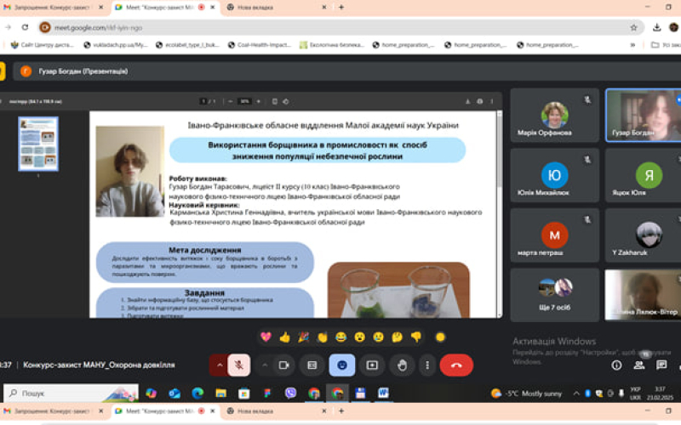This screenshot has width=681, height=425.
Task: Send the thinking face reaction
Action: click(x=397, y=337)
